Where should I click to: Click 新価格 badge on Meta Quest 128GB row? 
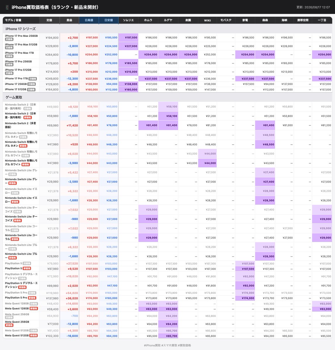coord(34,309)
